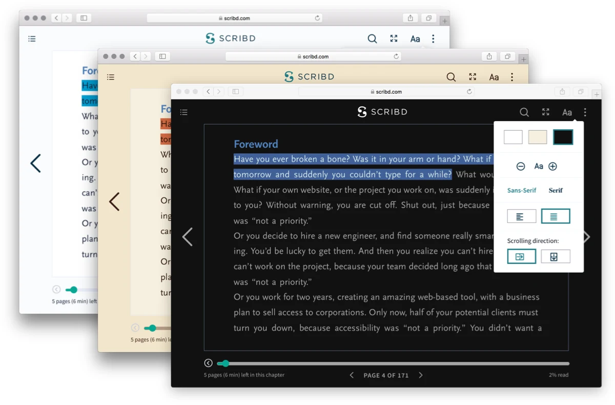Choose the Serif font option
The height and width of the screenshot is (405, 615).
(x=556, y=190)
